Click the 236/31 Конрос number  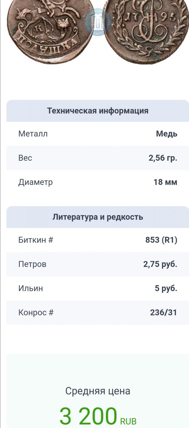(163, 312)
